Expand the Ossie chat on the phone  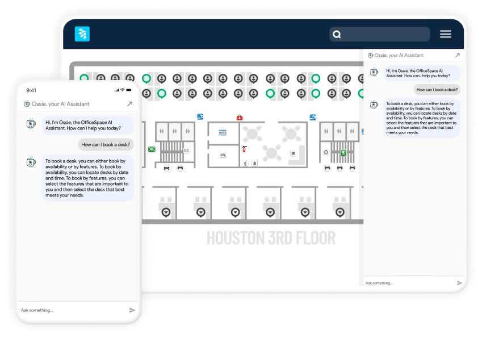click(x=129, y=104)
